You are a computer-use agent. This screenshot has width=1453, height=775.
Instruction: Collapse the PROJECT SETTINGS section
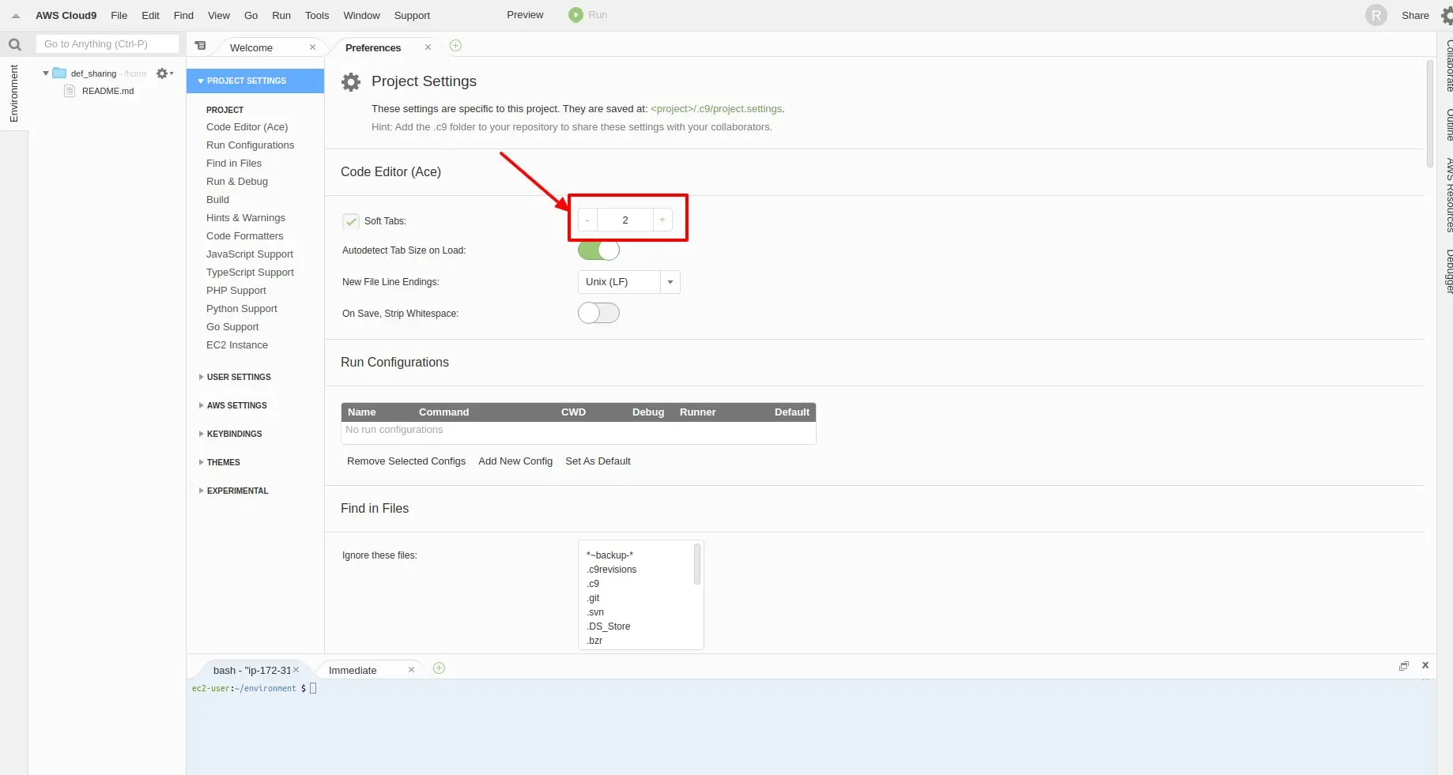pyautogui.click(x=255, y=81)
